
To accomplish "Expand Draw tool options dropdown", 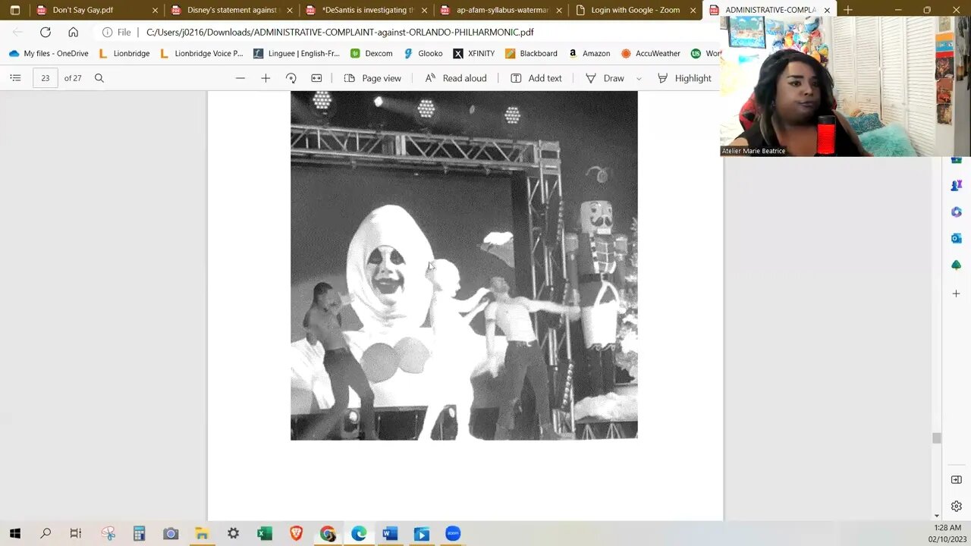I will 639,78.
